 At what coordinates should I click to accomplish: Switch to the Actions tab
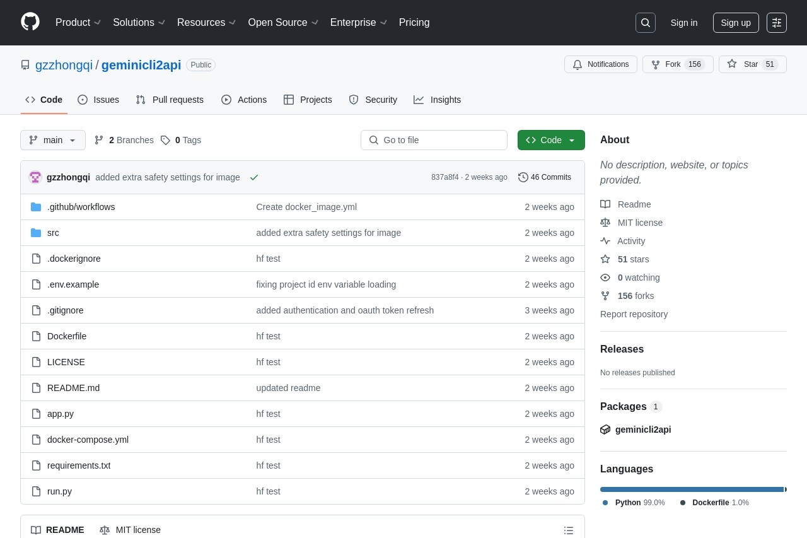[244, 100]
